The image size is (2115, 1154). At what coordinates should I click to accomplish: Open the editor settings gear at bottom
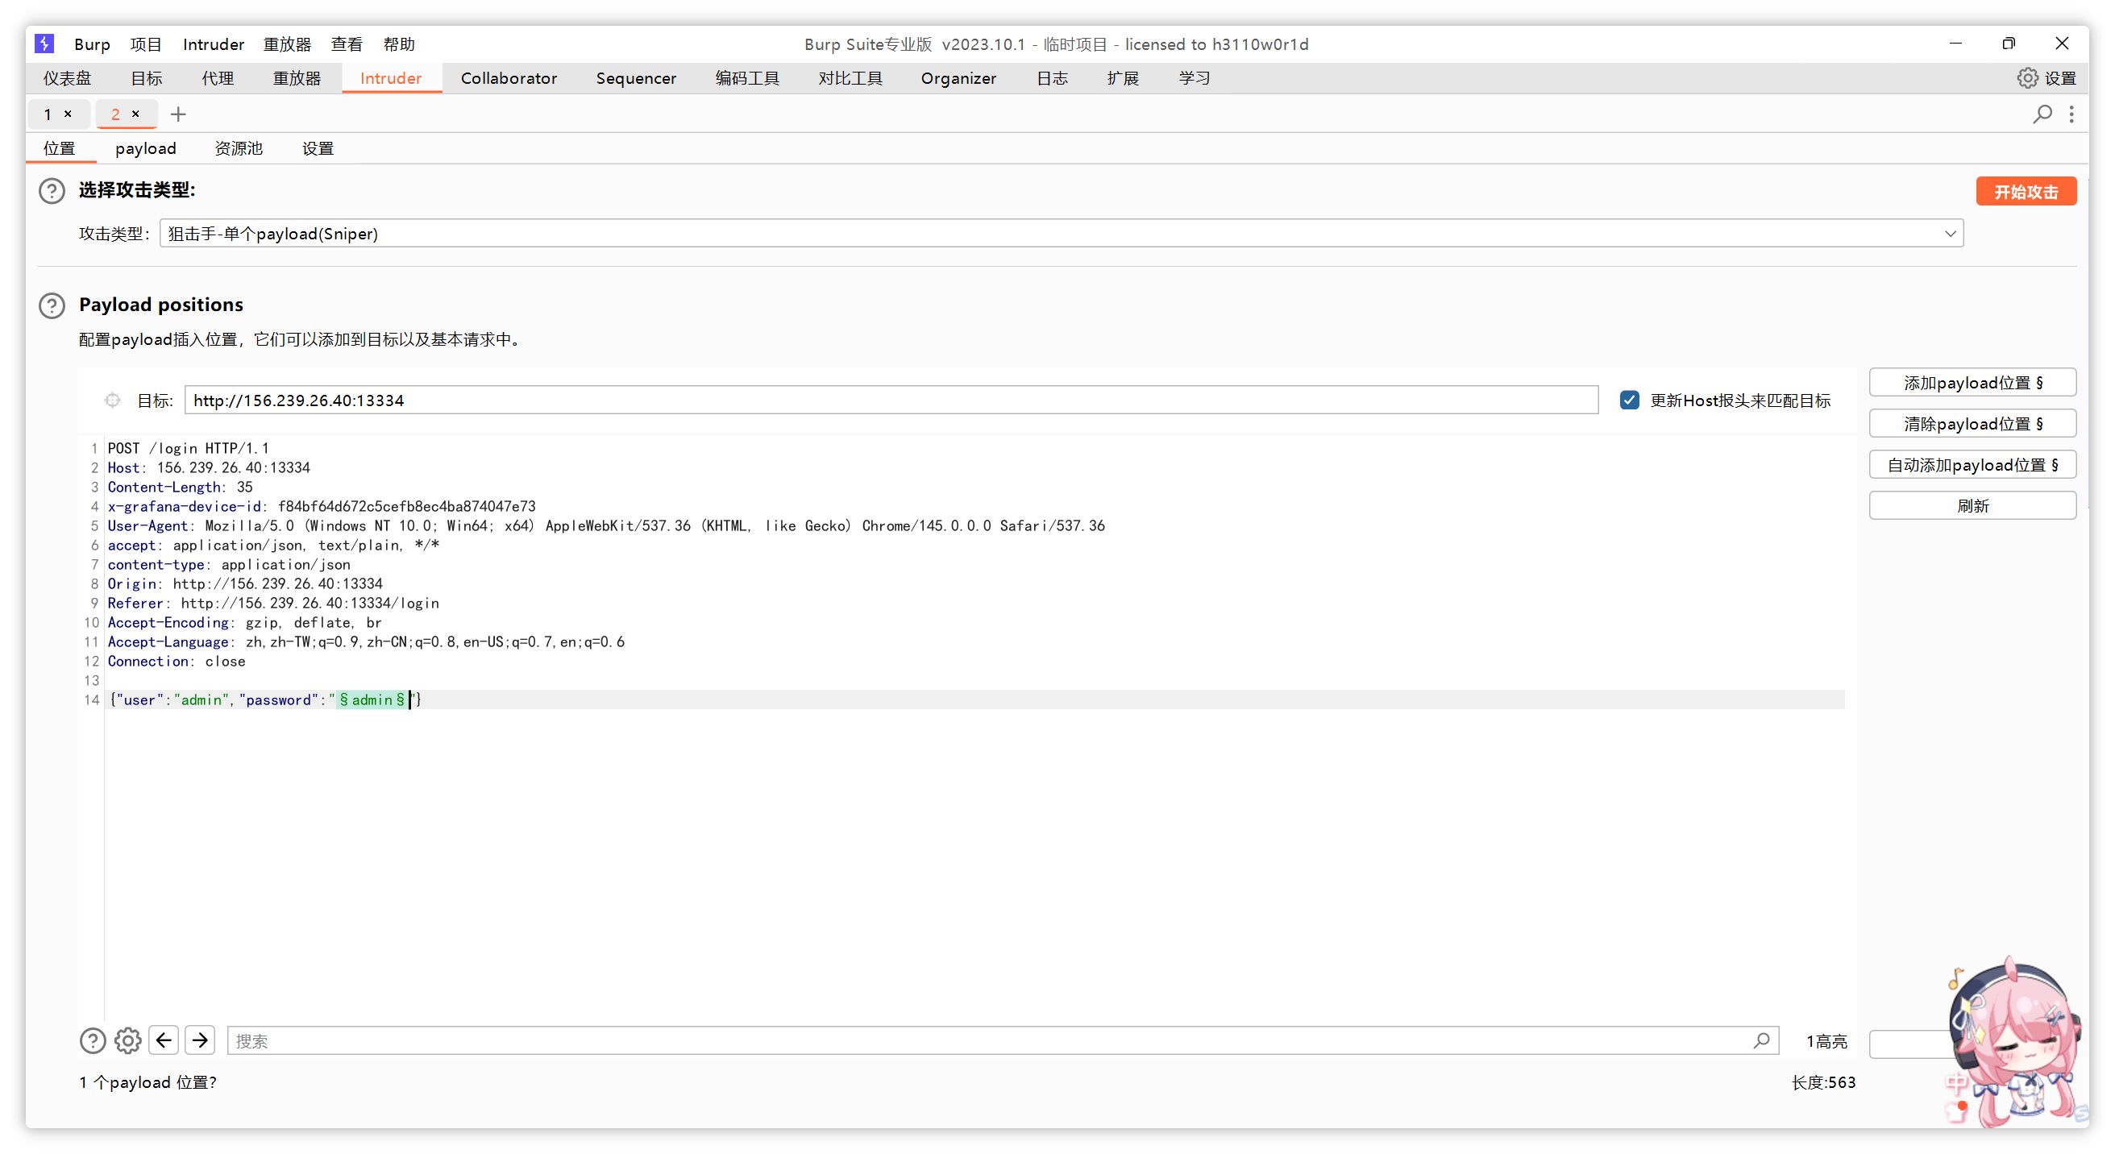coord(127,1040)
